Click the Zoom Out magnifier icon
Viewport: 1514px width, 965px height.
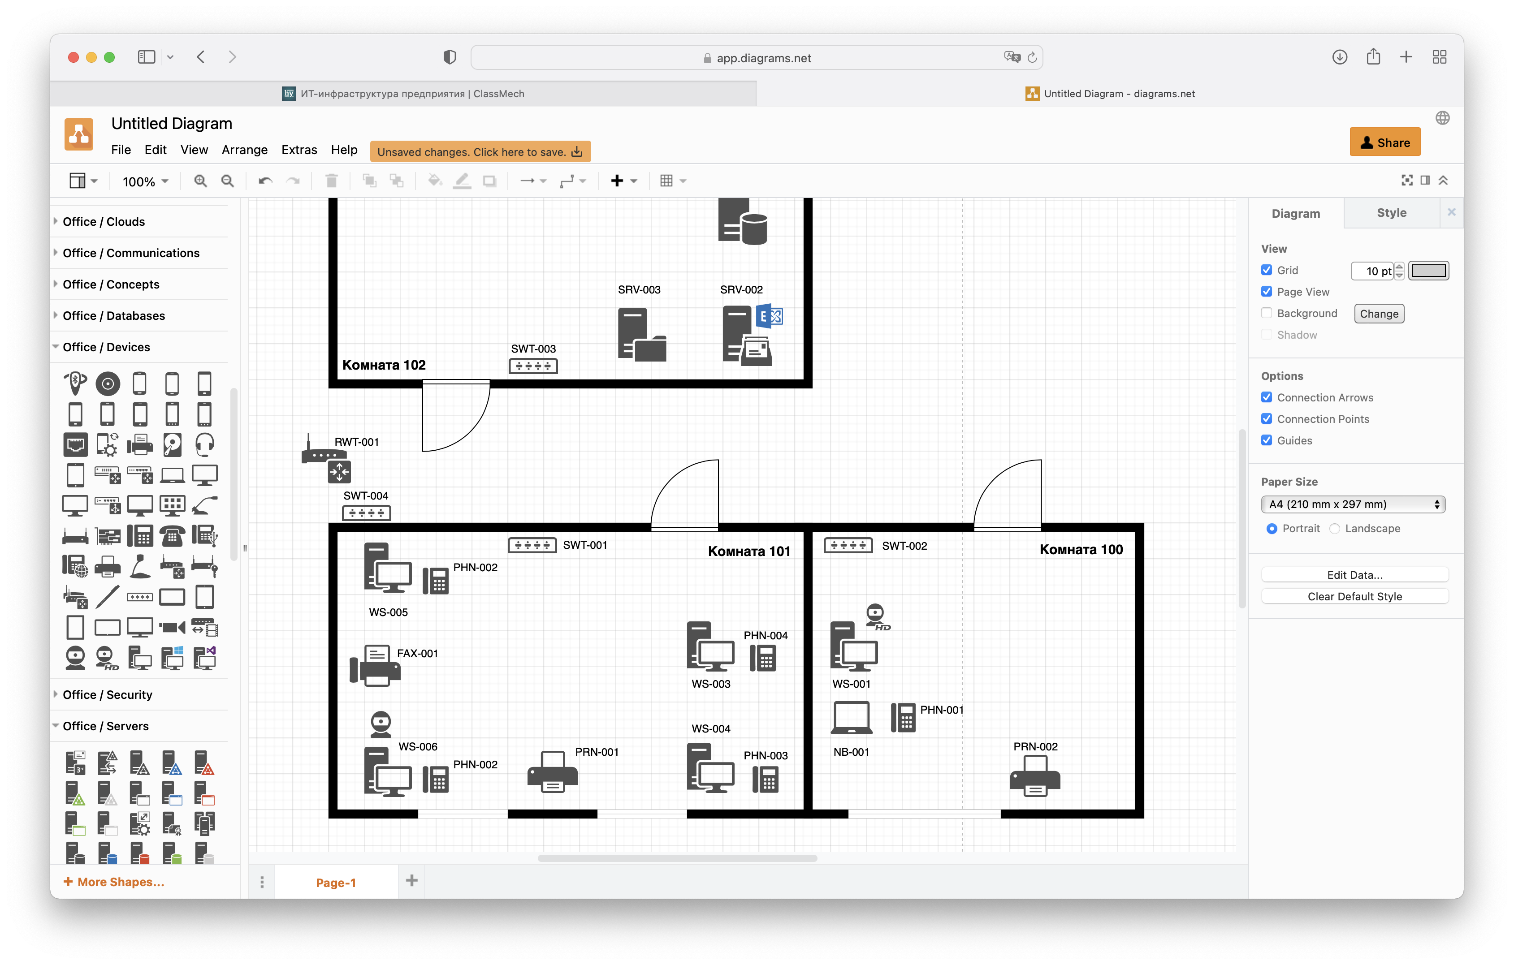pyautogui.click(x=228, y=181)
